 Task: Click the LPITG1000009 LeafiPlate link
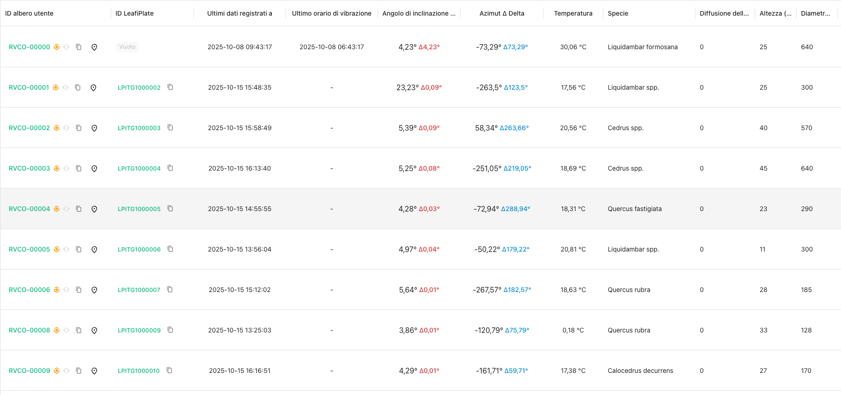pos(139,330)
